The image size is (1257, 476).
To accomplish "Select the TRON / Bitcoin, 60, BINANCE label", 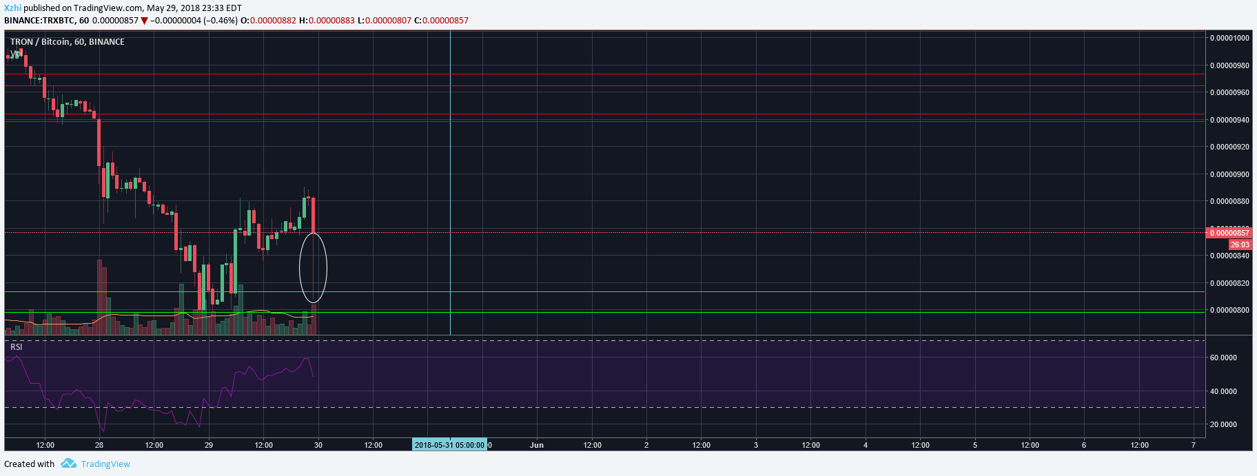I will [x=68, y=42].
